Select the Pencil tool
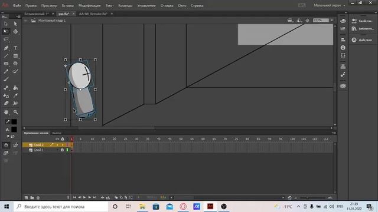 click(6, 71)
